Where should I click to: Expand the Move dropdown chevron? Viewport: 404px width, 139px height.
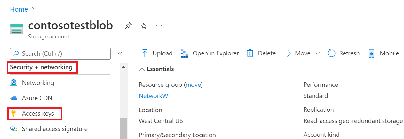click(x=317, y=53)
